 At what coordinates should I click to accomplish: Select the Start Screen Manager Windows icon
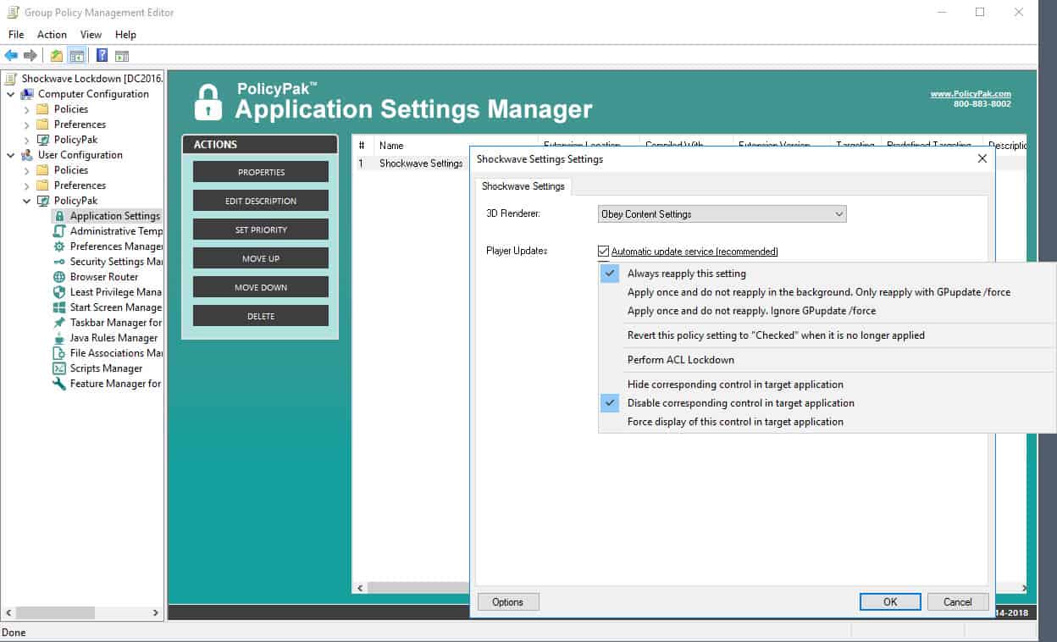click(59, 307)
